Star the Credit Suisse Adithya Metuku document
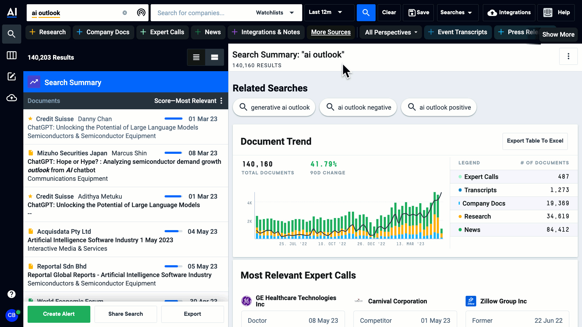This screenshot has height=327, width=582. click(30, 196)
